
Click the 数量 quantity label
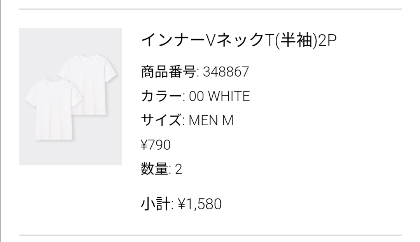click(x=154, y=169)
